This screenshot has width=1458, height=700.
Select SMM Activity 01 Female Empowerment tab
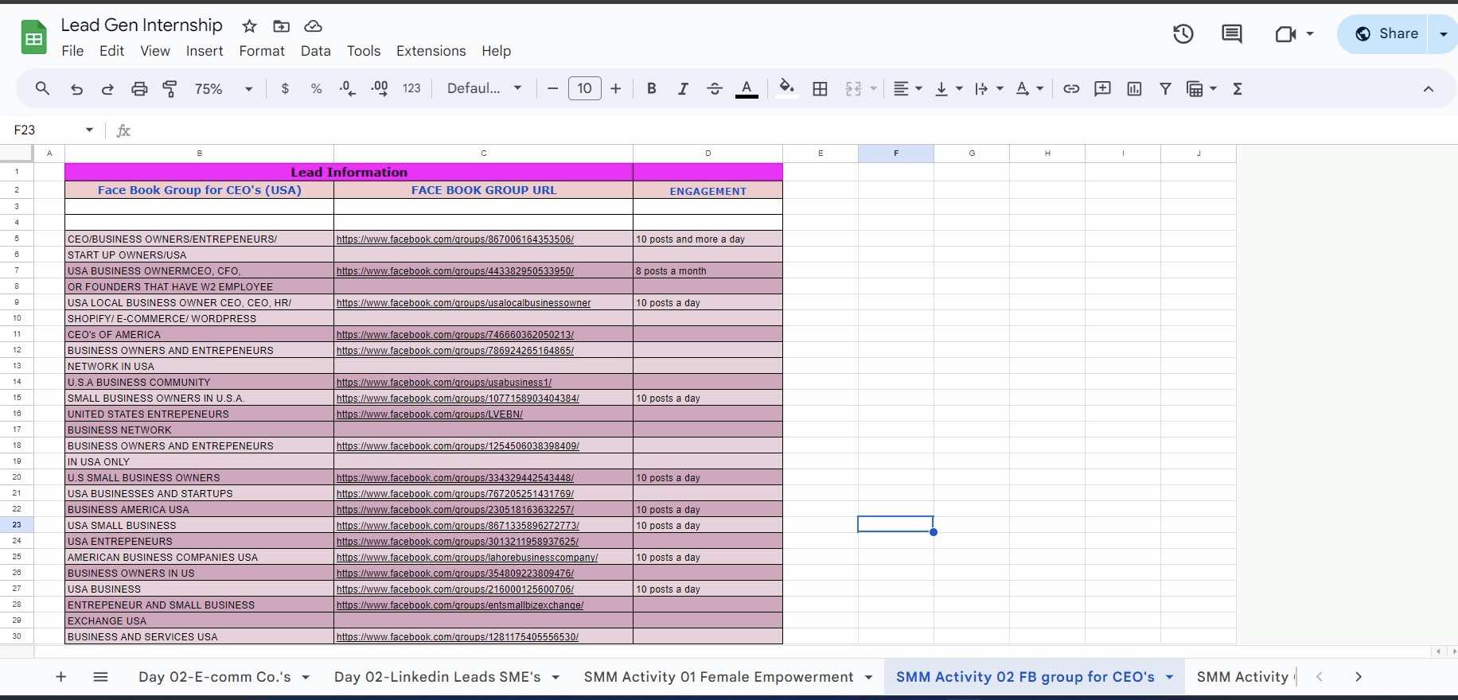click(719, 677)
